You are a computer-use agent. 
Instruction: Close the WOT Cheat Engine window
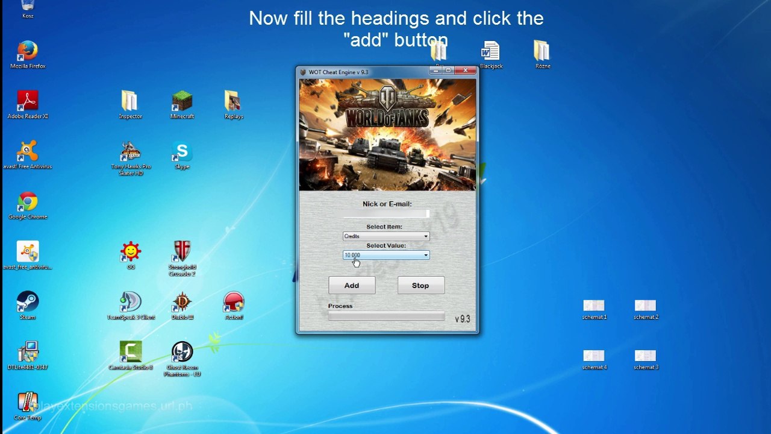465,71
